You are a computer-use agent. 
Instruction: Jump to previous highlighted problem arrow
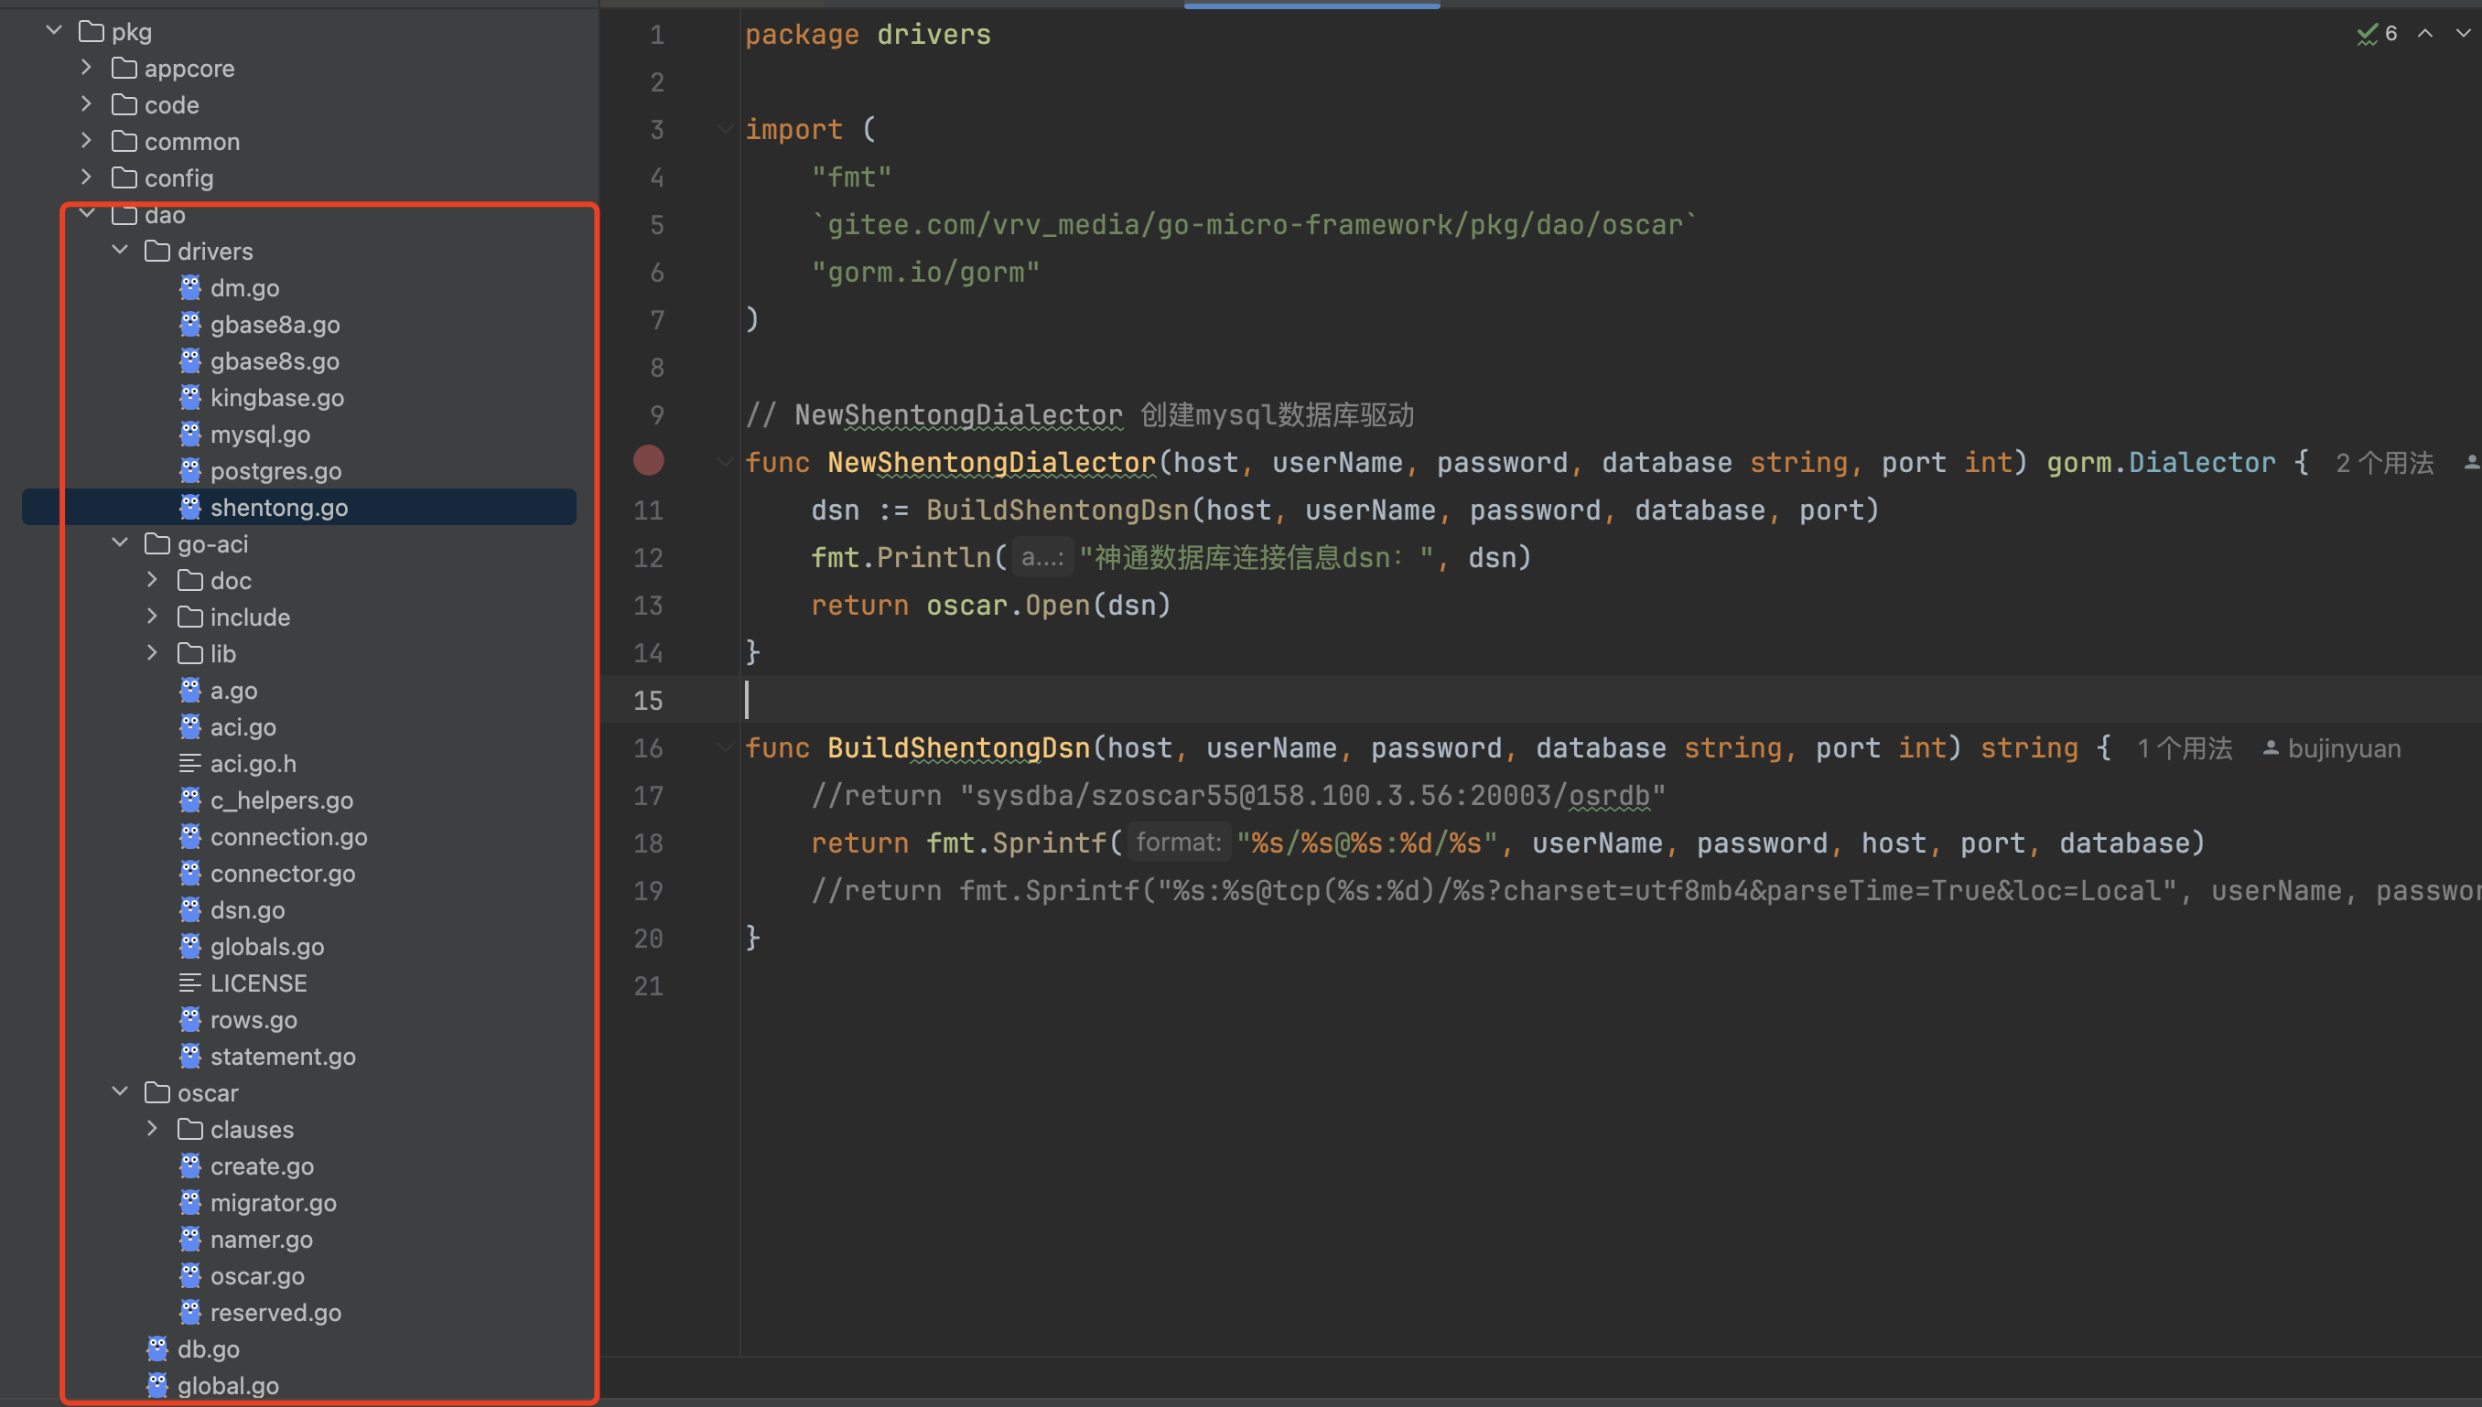2425,34
